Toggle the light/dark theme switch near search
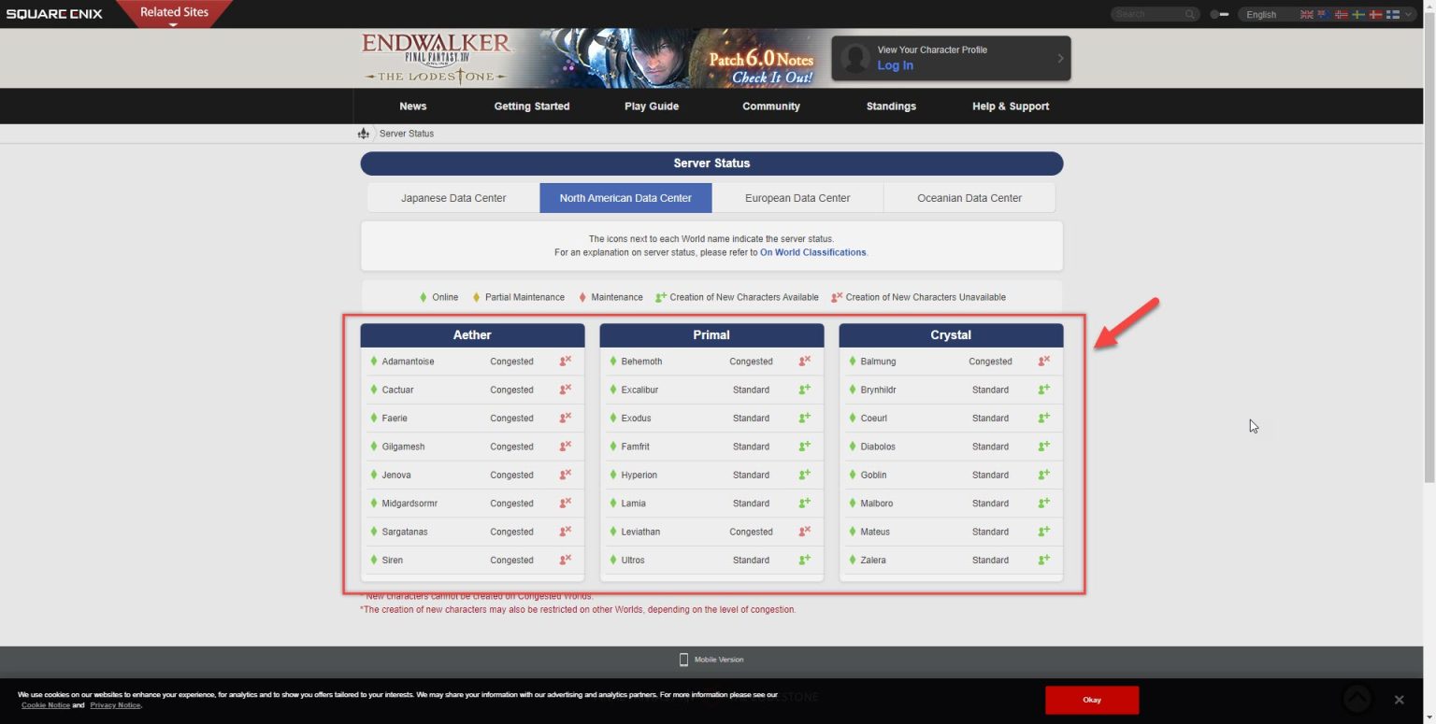1436x724 pixels. (x=1220, y=14)
